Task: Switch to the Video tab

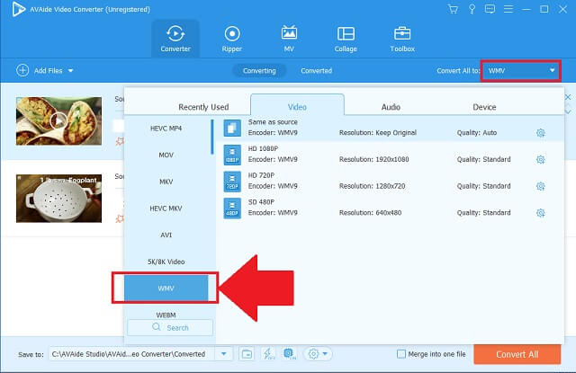Action: pos(297,106)
